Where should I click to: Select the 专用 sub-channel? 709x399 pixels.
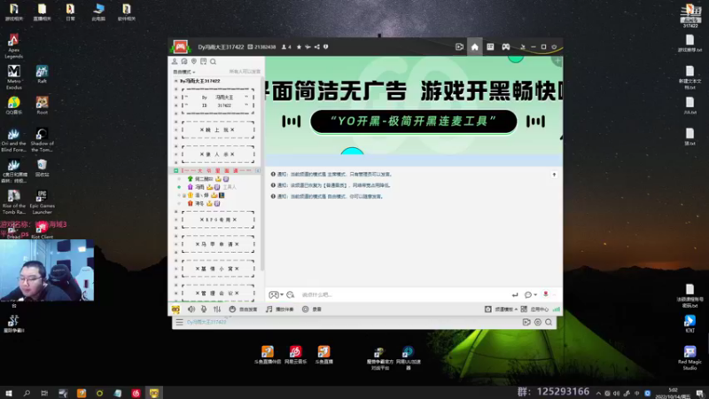pos(217,219)
